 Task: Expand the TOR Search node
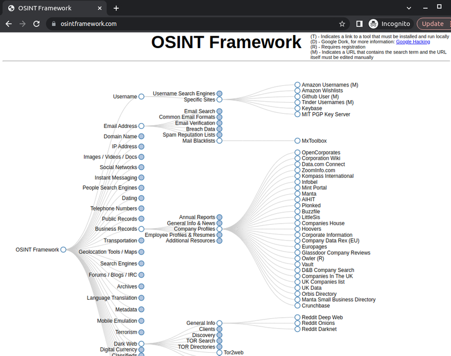pos(219,341)
